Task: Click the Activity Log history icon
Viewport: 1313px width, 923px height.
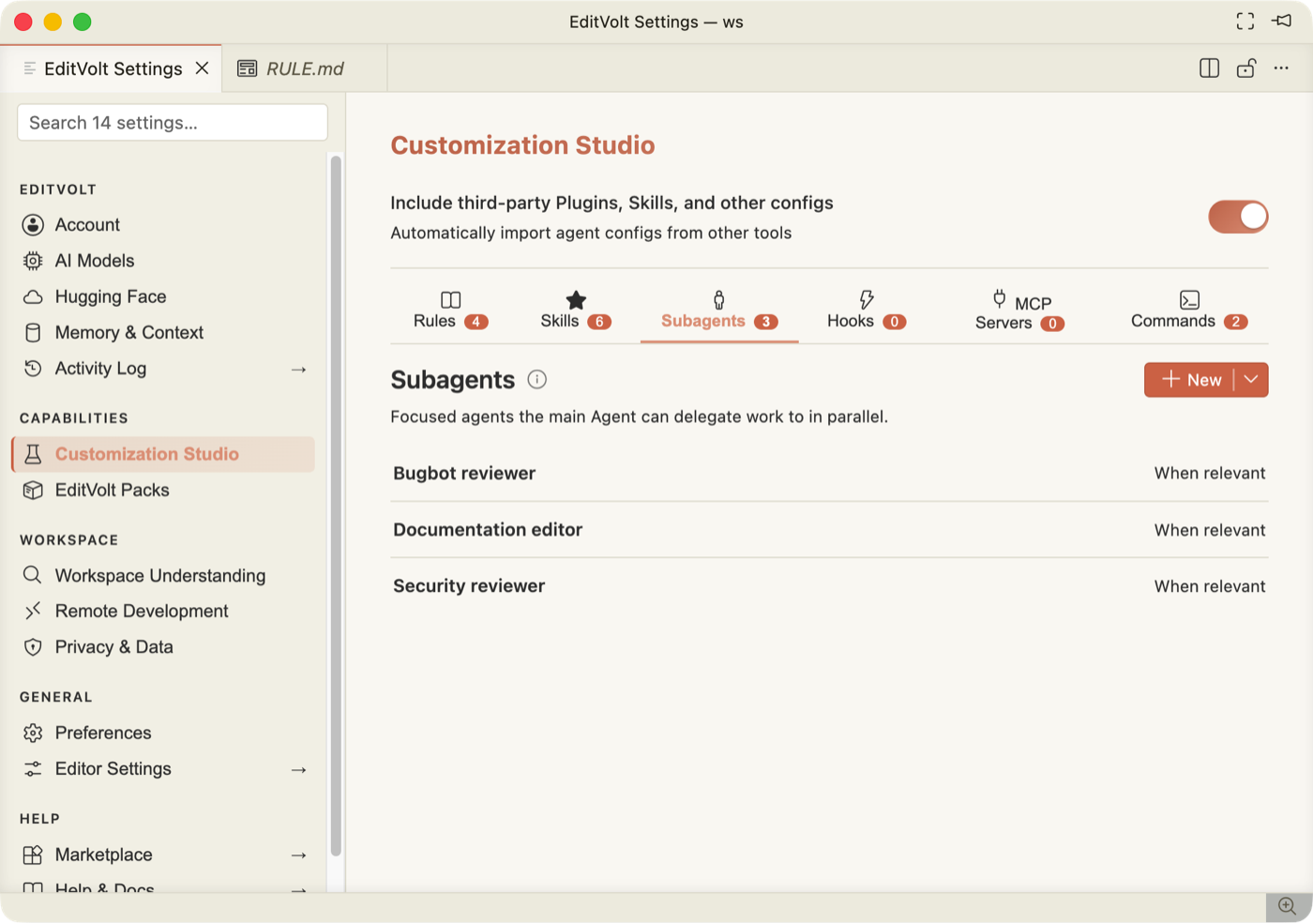Action: pyautogui.click(x=33, y=369)
